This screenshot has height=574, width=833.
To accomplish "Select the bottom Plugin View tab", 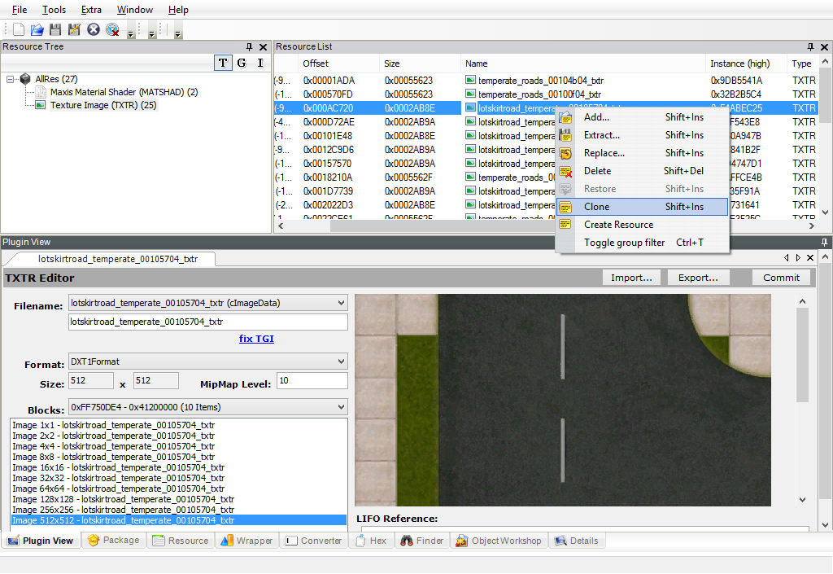I will pos(41,541).
